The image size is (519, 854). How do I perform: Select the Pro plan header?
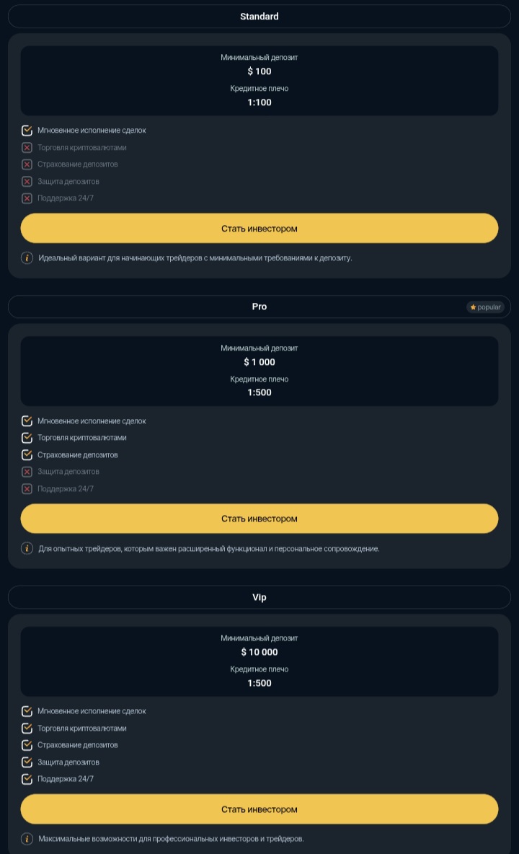tap(259, 307)
